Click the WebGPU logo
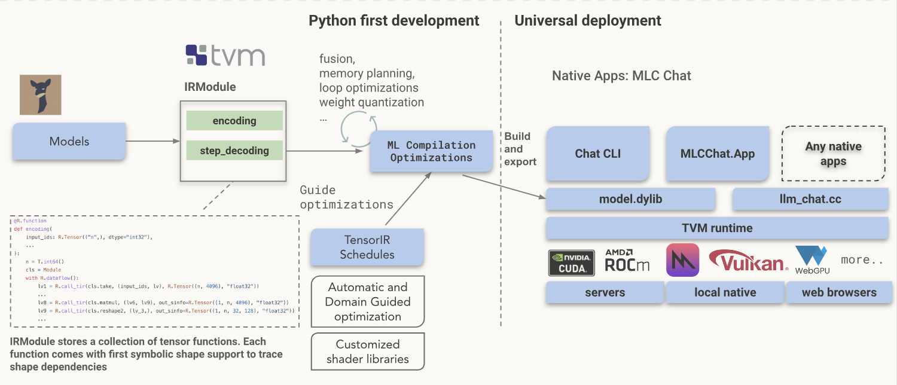This screenshot has height=385, width=897. coord(811,261)
